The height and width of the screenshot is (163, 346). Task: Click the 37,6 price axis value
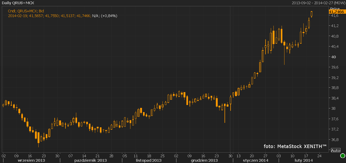tap(334, 119)
